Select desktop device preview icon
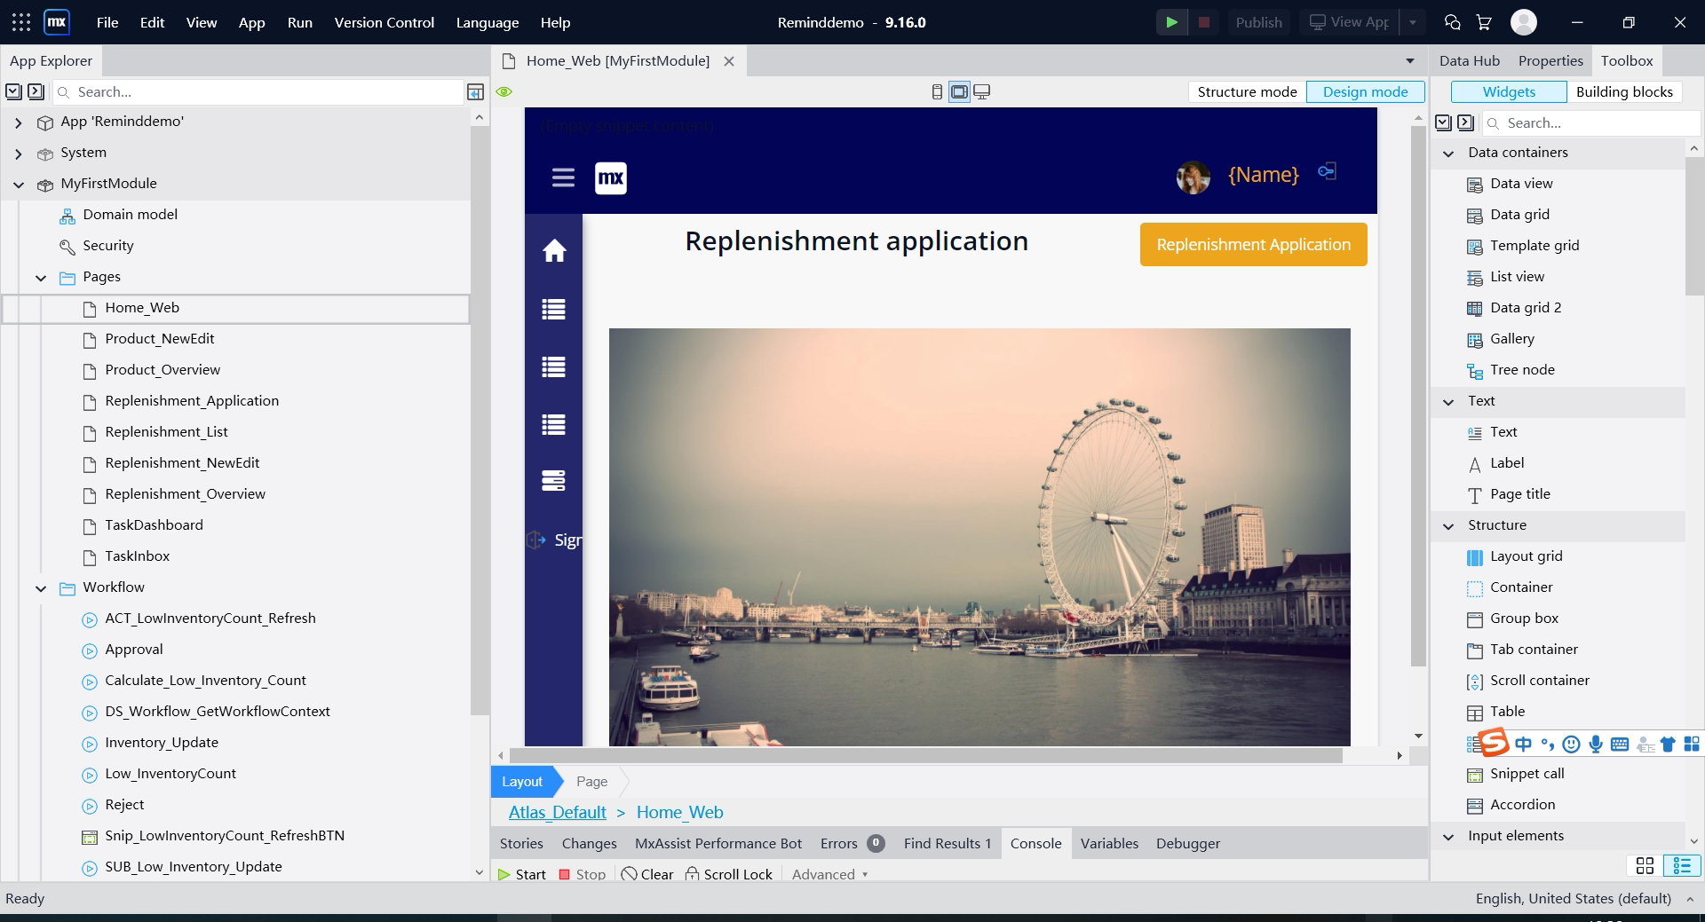The height and width of the screenshot is (922, 1705). coord(982,92)
